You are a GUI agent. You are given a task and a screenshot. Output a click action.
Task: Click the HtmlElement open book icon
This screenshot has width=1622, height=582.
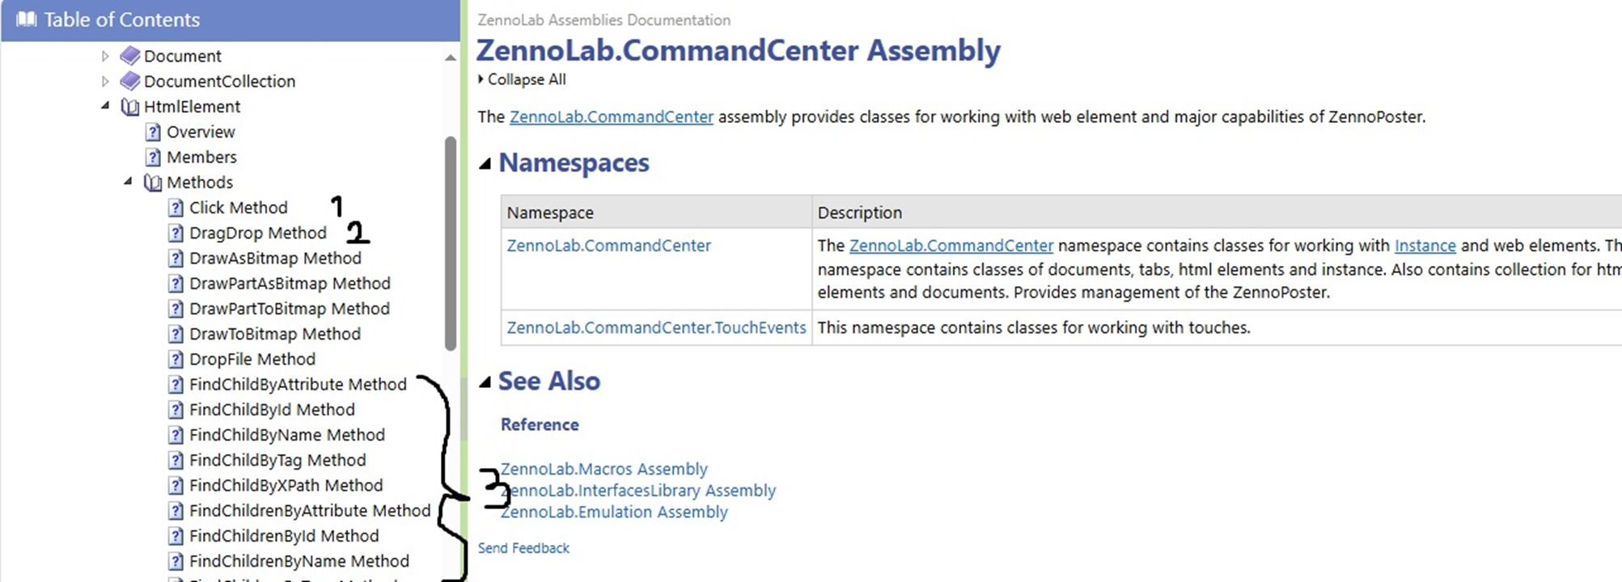[129, 107]
